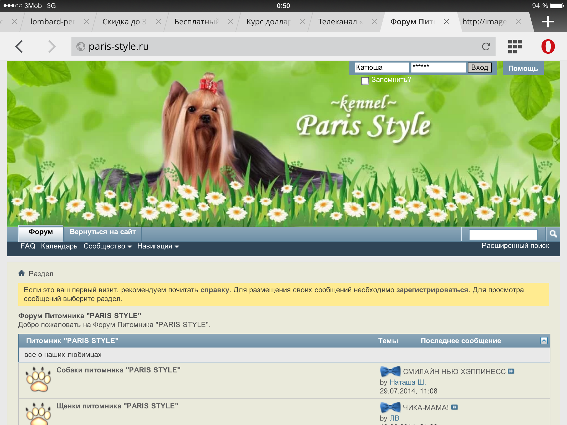Open the справку help link
The width and height of the screenshot is (567, 425).
215,290
